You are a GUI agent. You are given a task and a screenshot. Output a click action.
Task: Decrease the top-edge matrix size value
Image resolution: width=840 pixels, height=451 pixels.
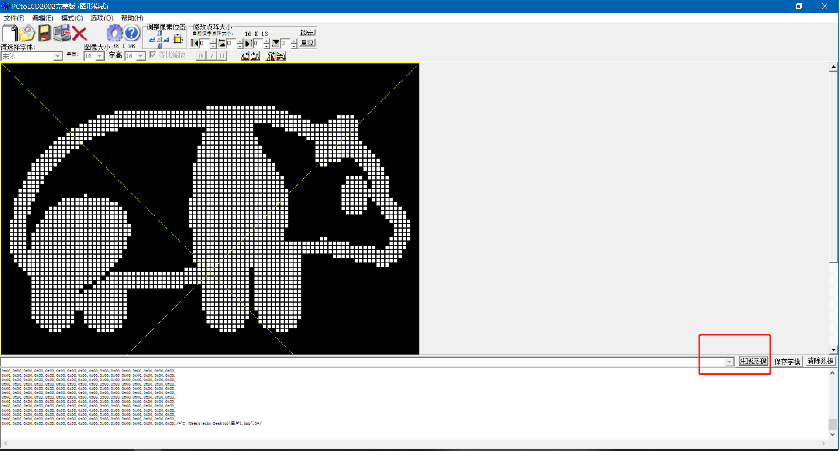click(240, 45)
